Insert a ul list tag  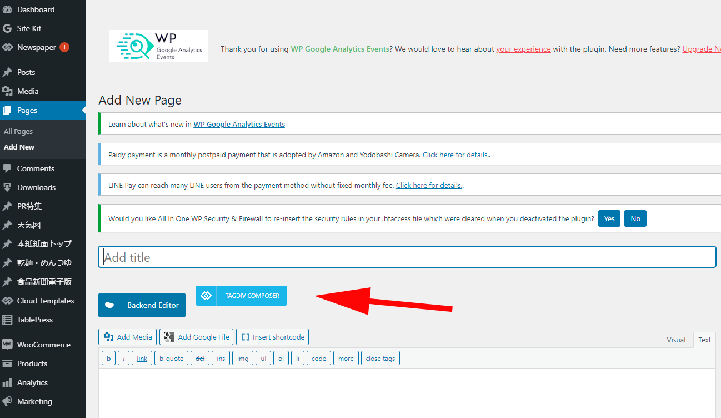point(263,359)
